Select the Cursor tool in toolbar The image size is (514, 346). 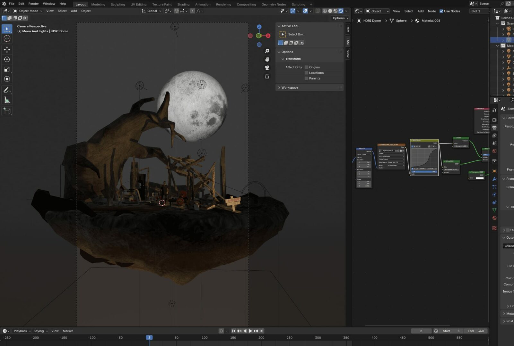point(7,38)
